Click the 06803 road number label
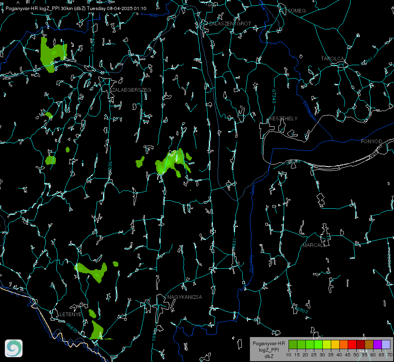 pos(301,309)
